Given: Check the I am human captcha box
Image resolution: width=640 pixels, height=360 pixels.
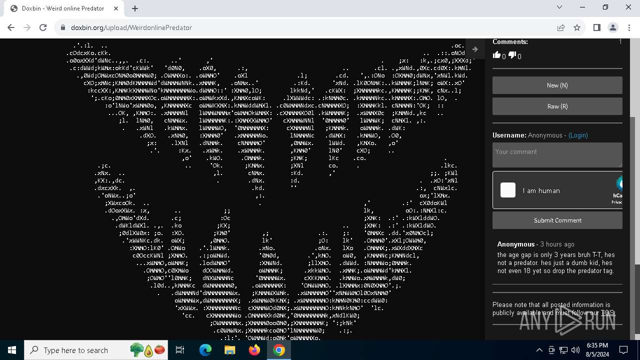Looking at the screenshot, I should click(x=508, y=190).
